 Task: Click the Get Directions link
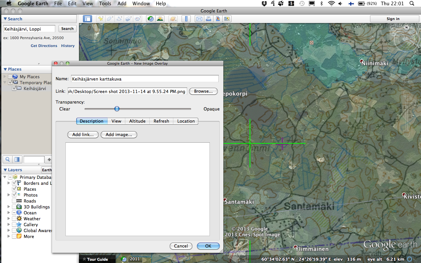click(x=44, y=46)
